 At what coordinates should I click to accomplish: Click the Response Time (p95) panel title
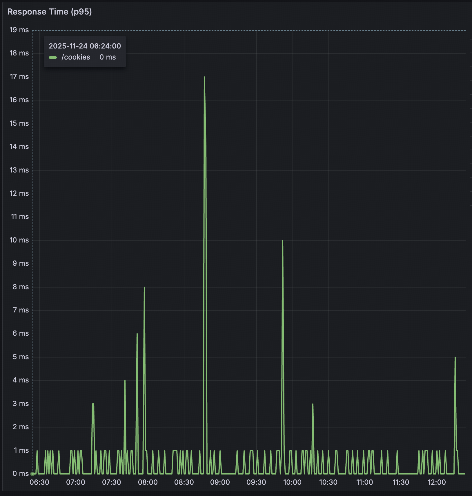pos(49,12)
